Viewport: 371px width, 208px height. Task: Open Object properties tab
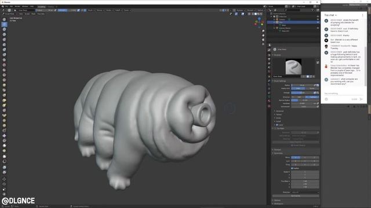tap(269, 77)
